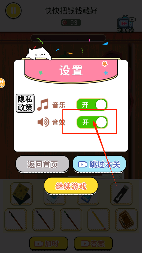Select the green-tipped brush pen
The image size is (142, 253).
[71, 220]
